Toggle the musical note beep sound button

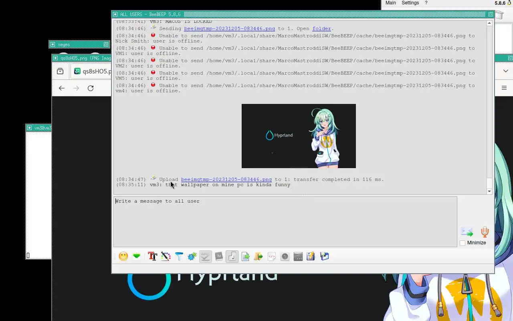tap(232, 256)
